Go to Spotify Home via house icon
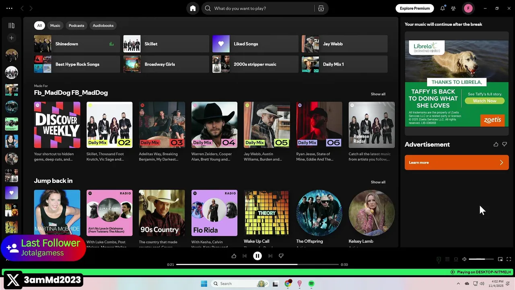 point(193,8)
